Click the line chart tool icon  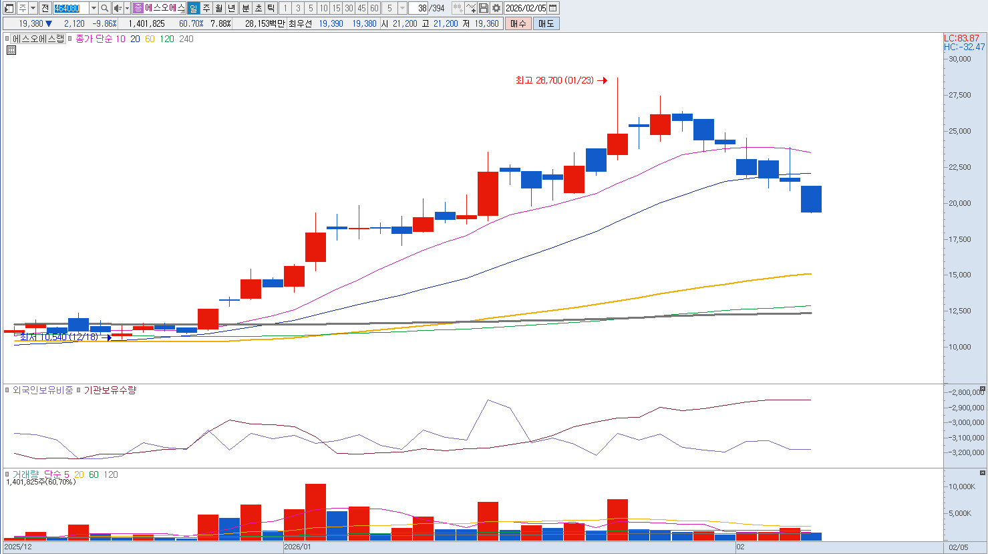click(x=471, y=8)
